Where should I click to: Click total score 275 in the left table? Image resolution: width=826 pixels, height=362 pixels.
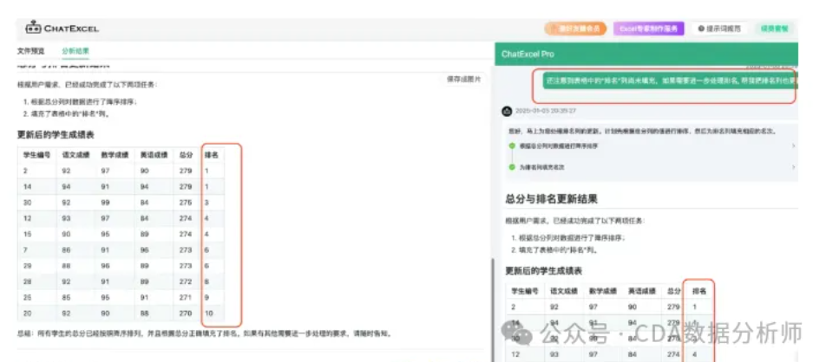186,203
